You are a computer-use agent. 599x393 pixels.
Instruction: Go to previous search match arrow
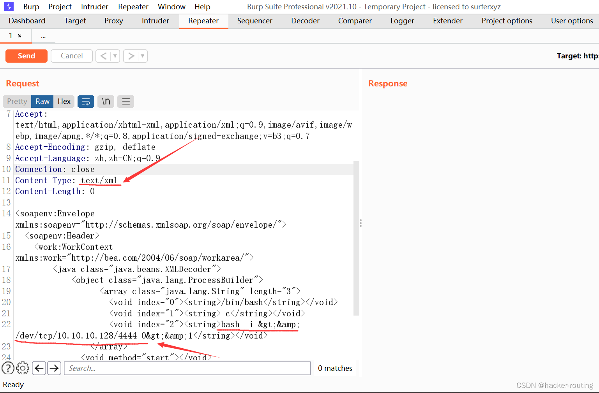tap(39, 368)
